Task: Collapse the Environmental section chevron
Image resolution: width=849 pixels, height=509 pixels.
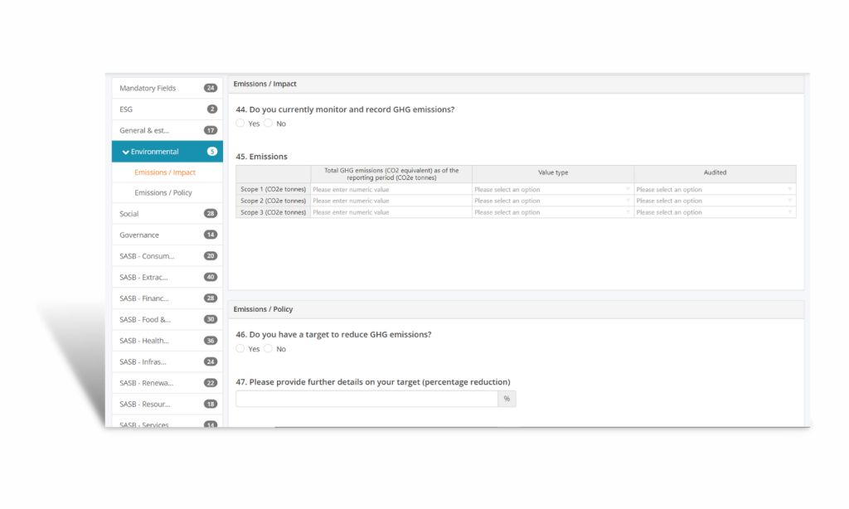Action: [124, 151]
